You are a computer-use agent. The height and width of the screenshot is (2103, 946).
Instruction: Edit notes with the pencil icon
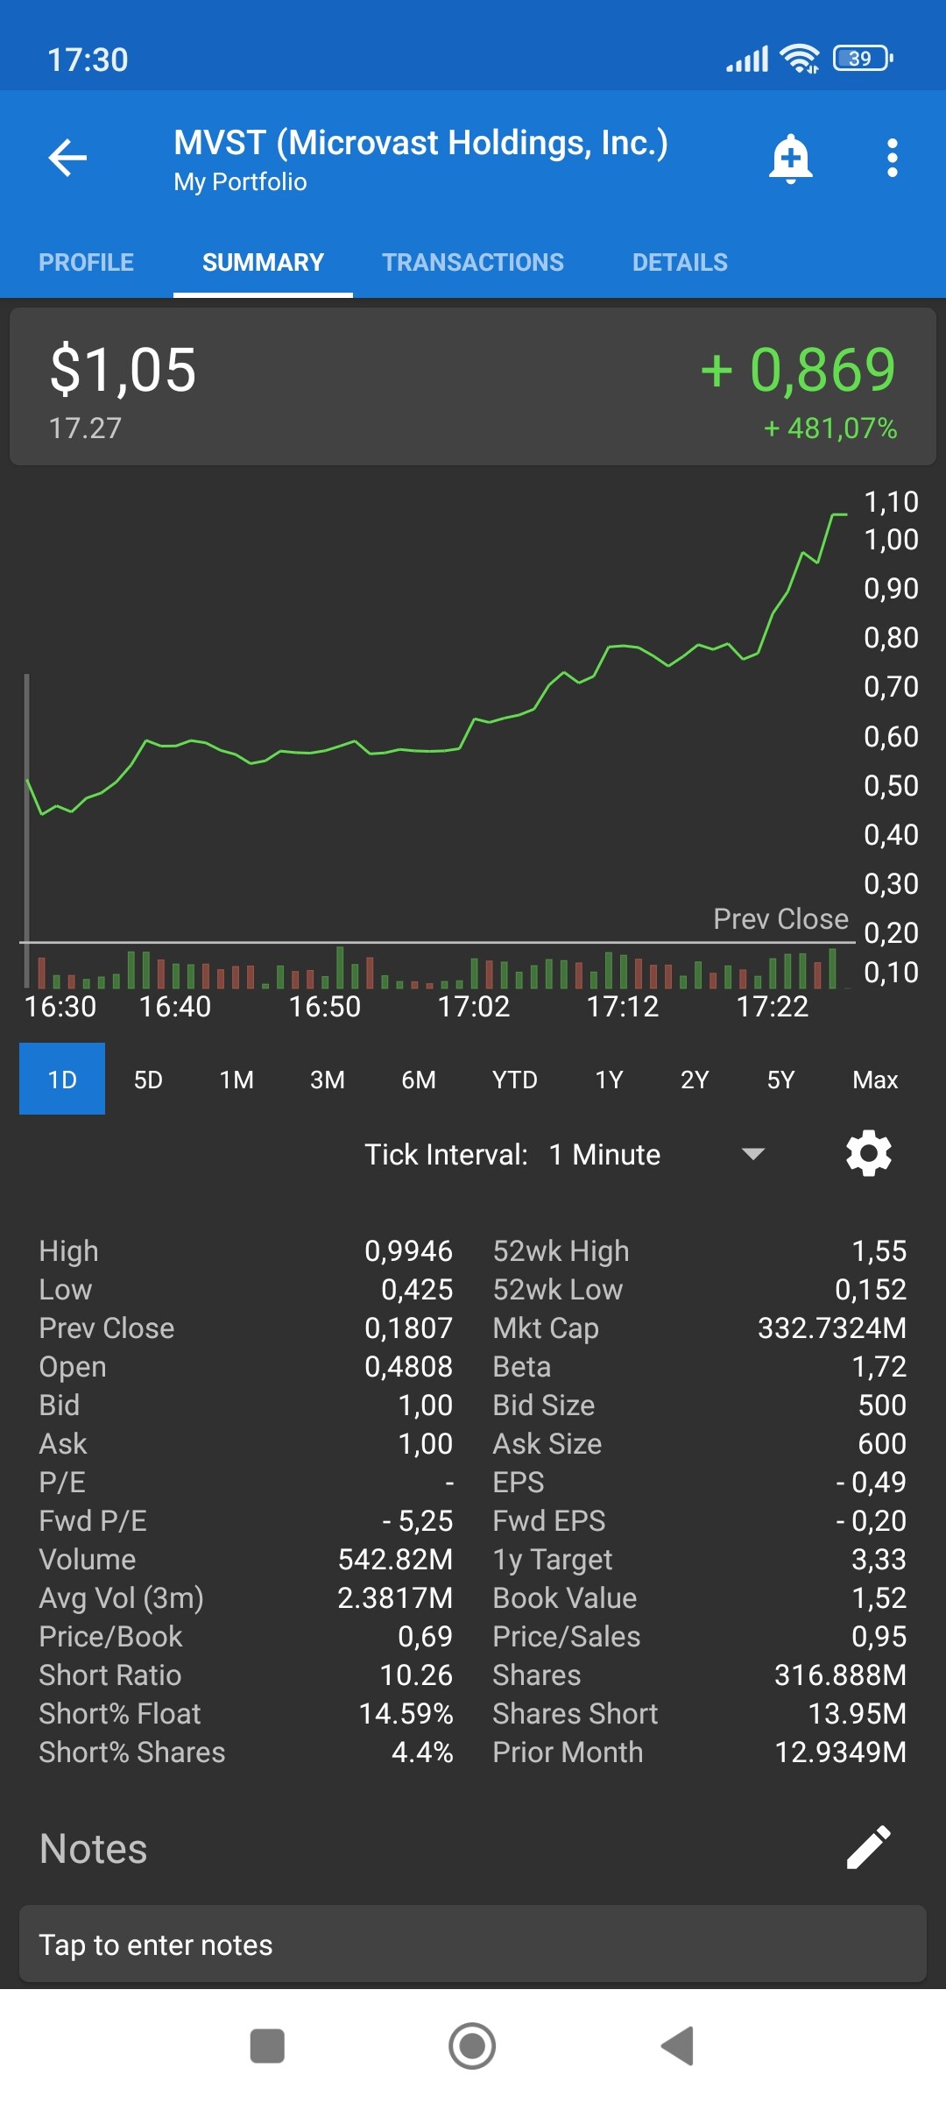[868, 1848]
